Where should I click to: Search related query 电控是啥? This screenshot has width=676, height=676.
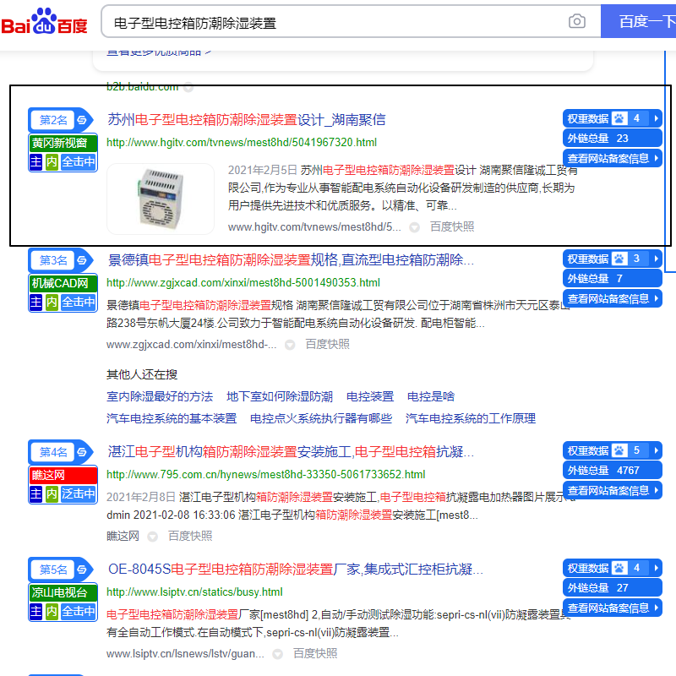coord(431,396)
